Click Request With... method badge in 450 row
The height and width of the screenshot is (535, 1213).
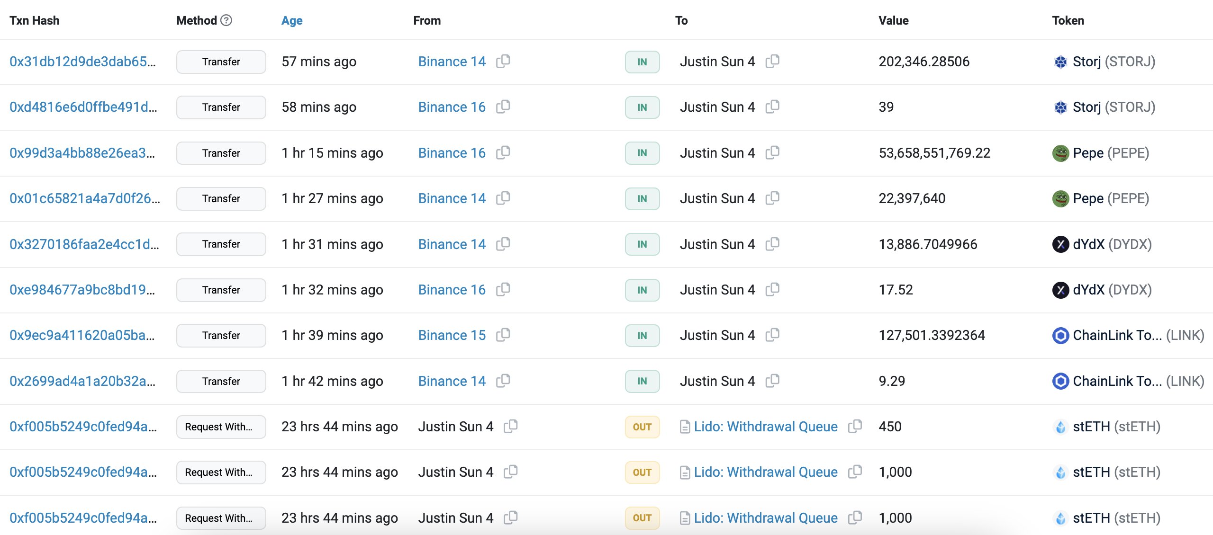[x=221, y=427]
